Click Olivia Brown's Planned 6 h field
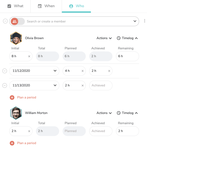 (74, 56)
